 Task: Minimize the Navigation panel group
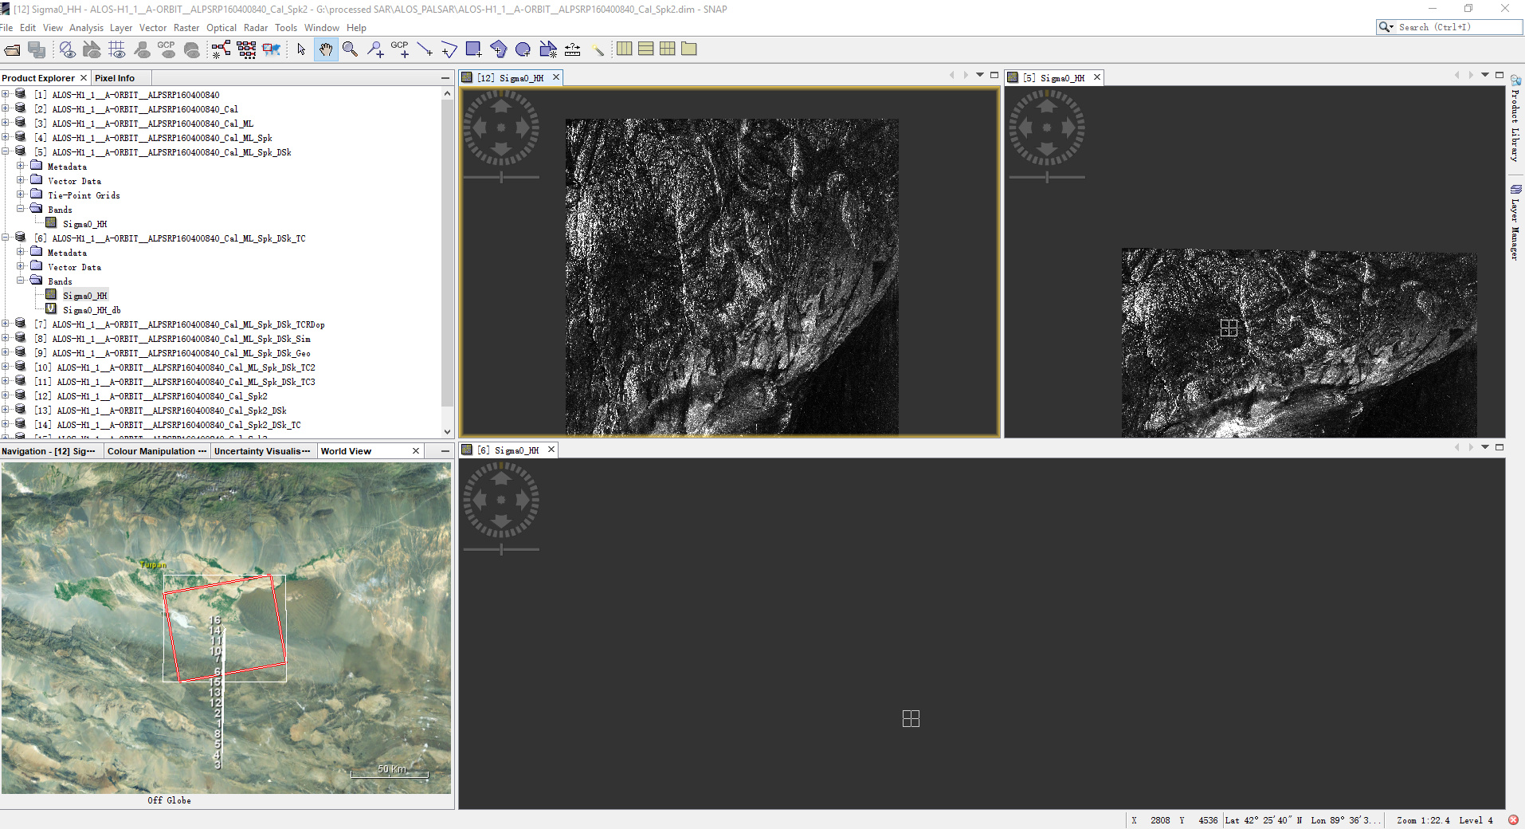(x=445, y=451)
